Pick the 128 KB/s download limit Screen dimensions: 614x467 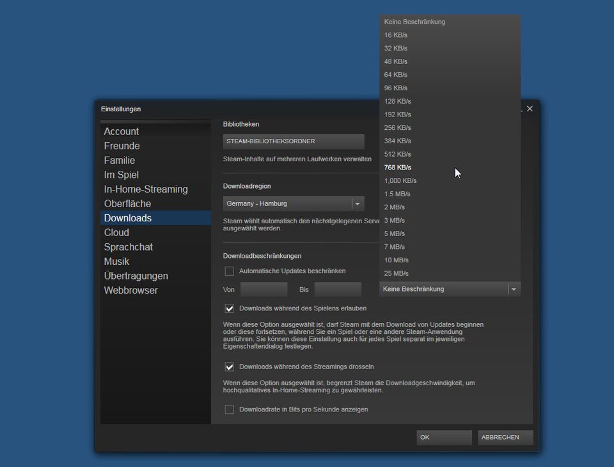tap(450, 102)
